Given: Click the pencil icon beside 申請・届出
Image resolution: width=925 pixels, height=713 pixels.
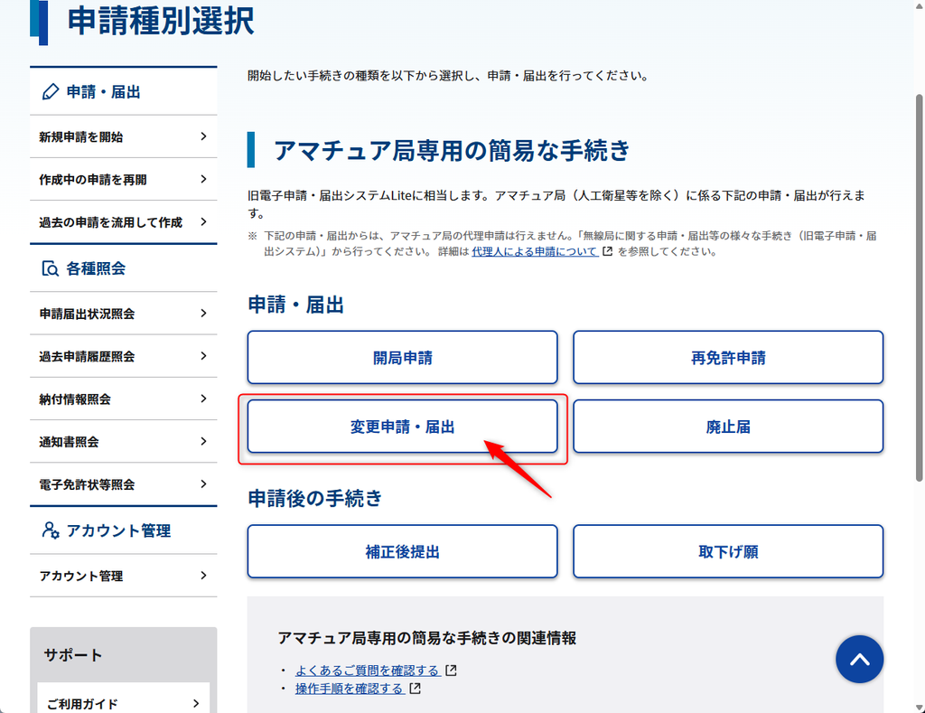Looking at the screenshot, I should point(51,92).
